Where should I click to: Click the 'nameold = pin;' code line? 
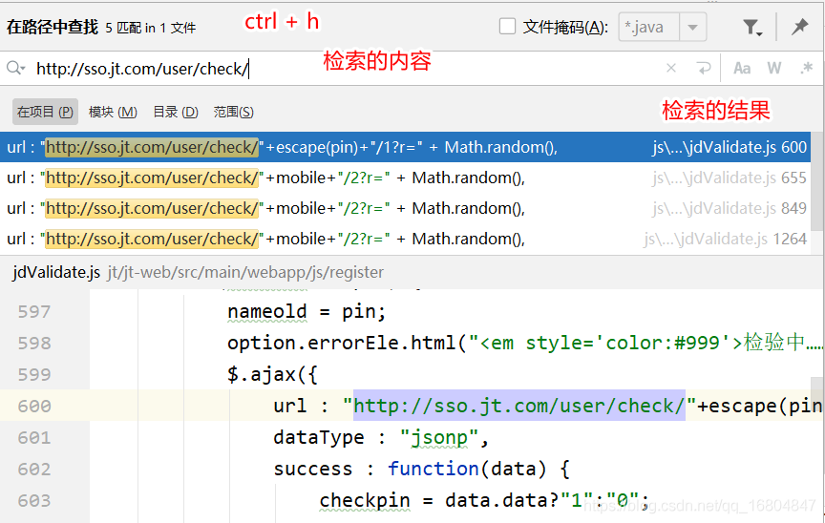[x=307, y=312]
